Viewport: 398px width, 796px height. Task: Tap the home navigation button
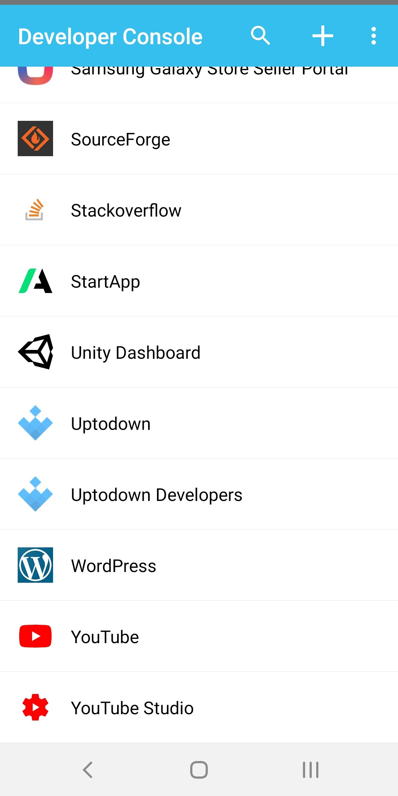coord(199,769)
